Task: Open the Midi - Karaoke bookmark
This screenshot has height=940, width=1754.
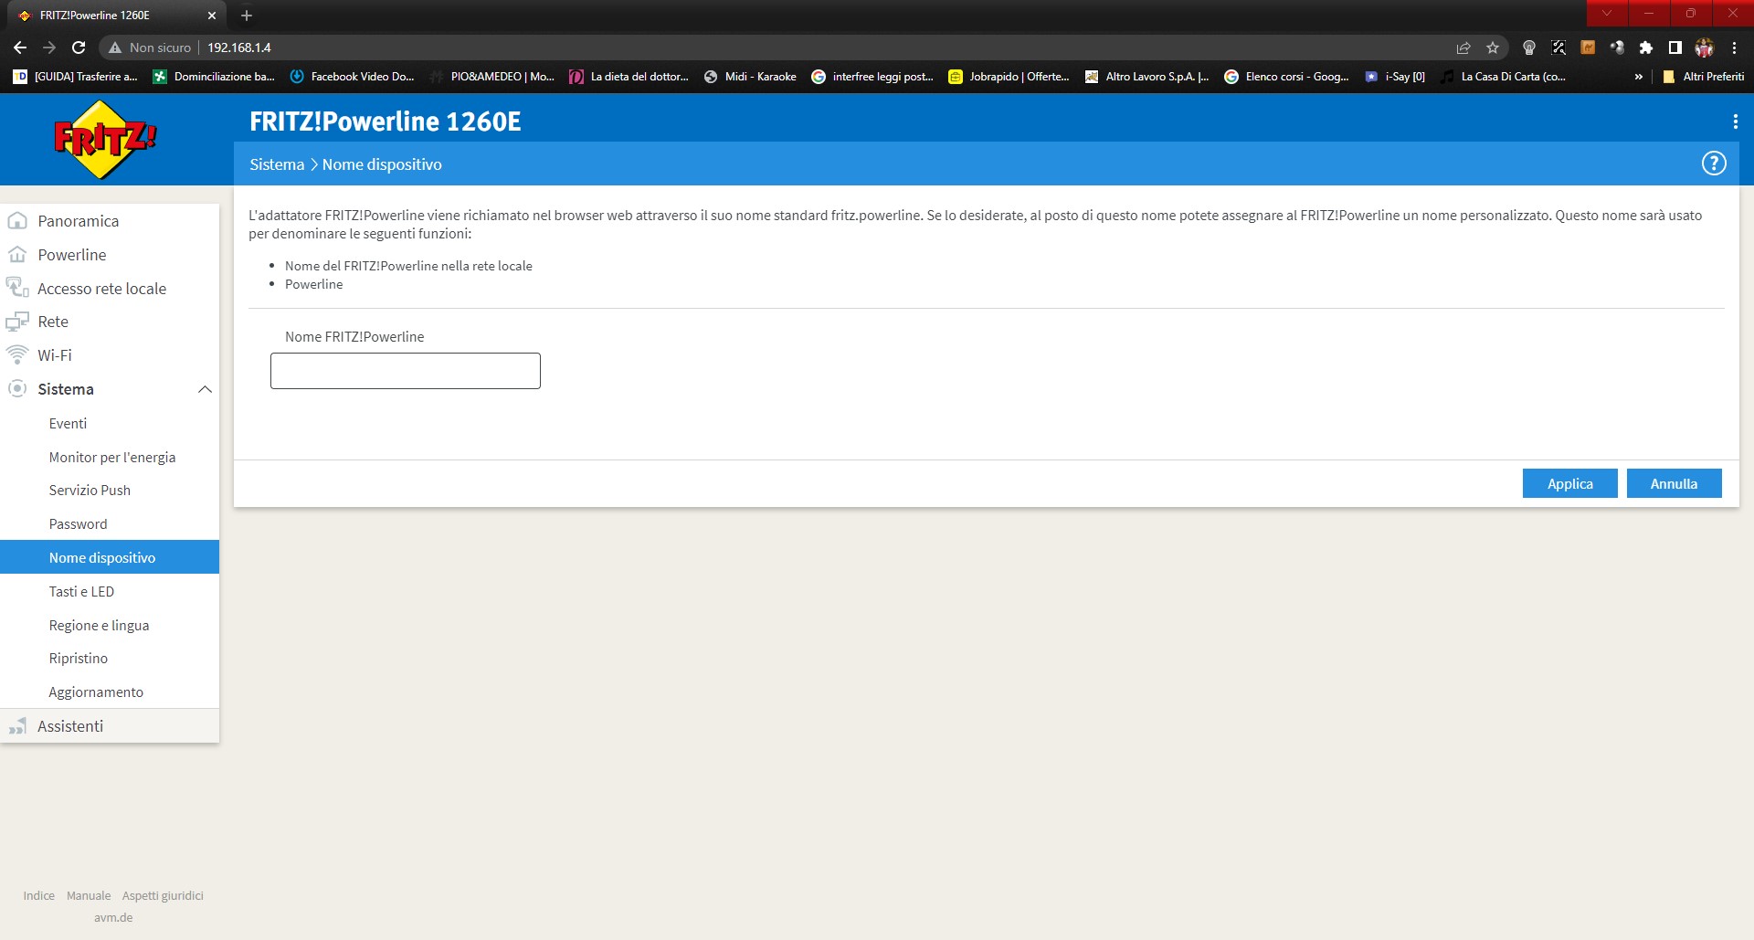Action: pyautogui.click(x=751, y=77)
